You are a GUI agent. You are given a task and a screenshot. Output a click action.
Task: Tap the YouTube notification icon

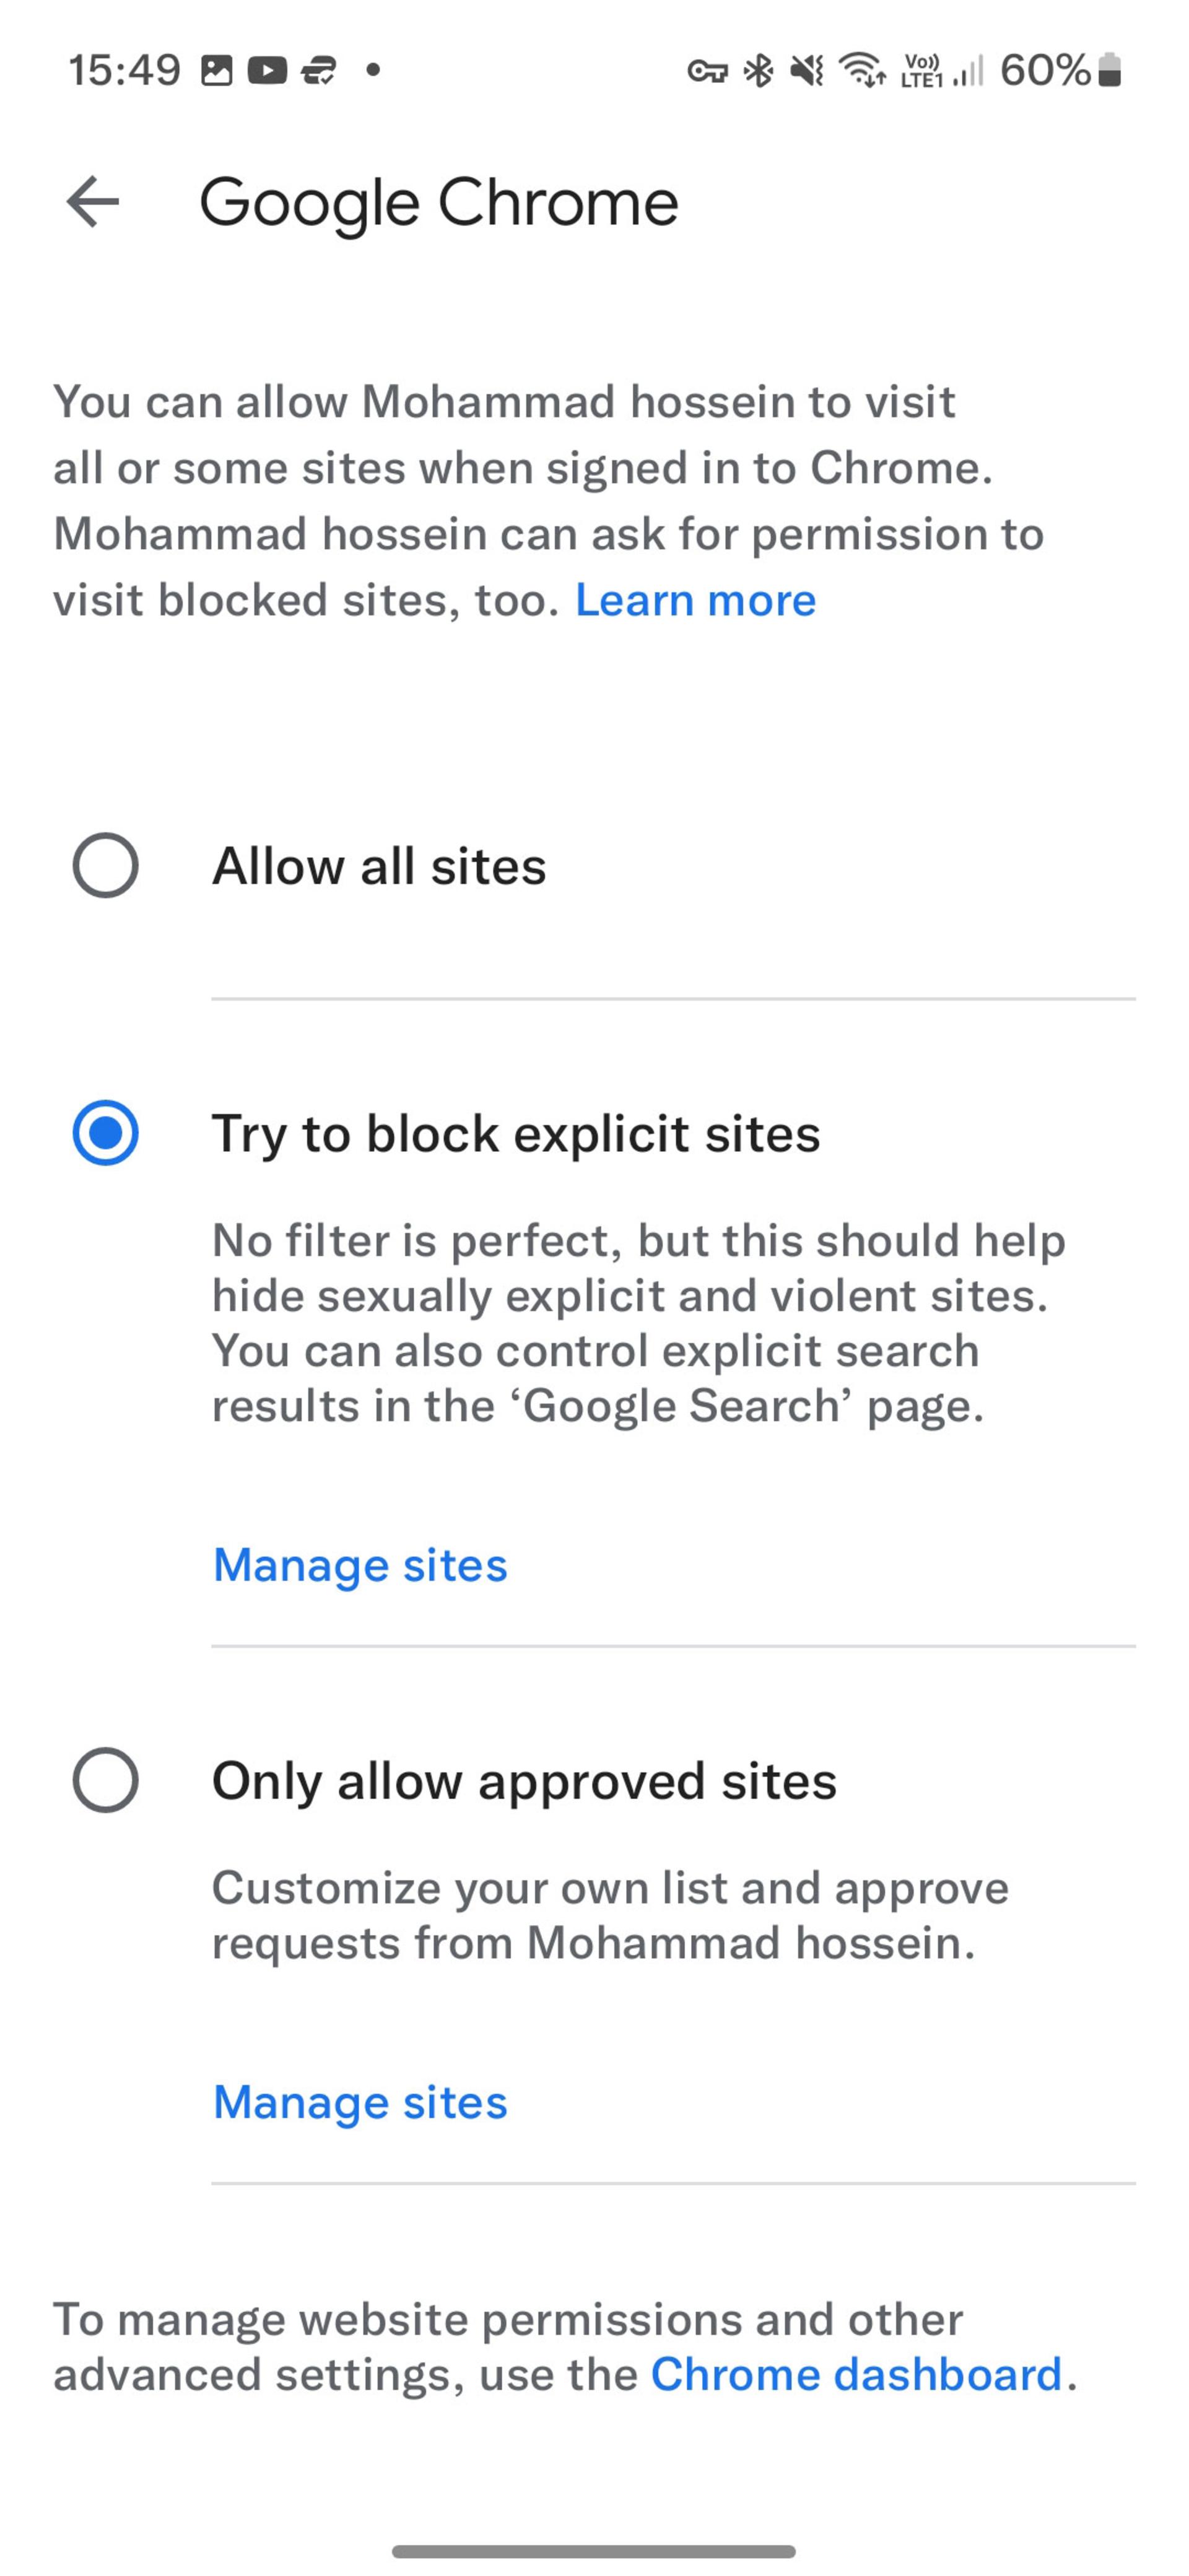(x=267, y=70)
